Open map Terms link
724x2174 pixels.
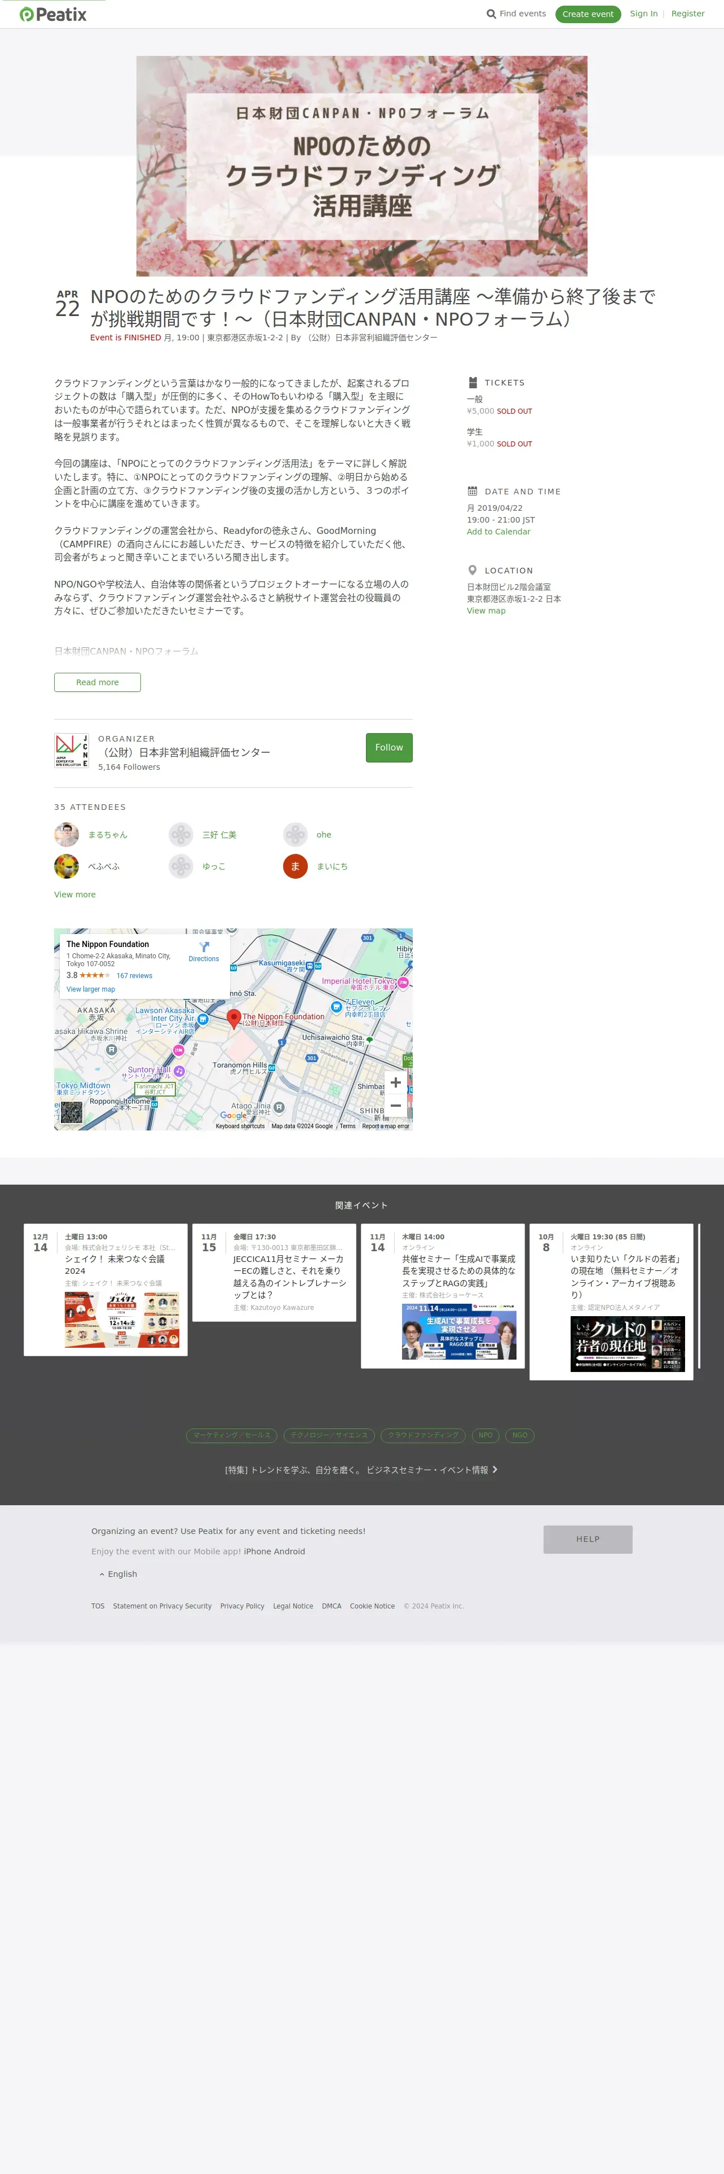(347, 1126)
